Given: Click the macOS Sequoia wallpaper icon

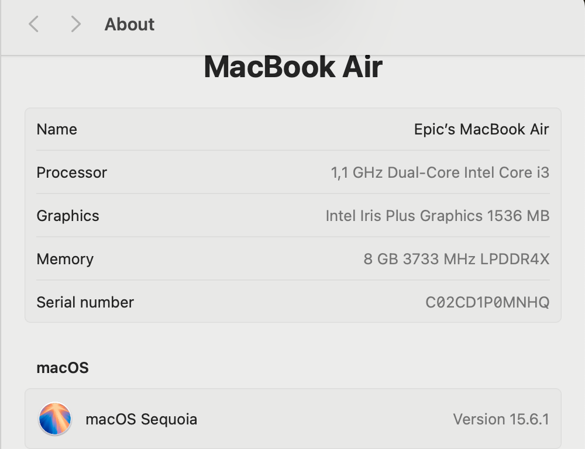Looking at the screenshot, I should [55, 419].
